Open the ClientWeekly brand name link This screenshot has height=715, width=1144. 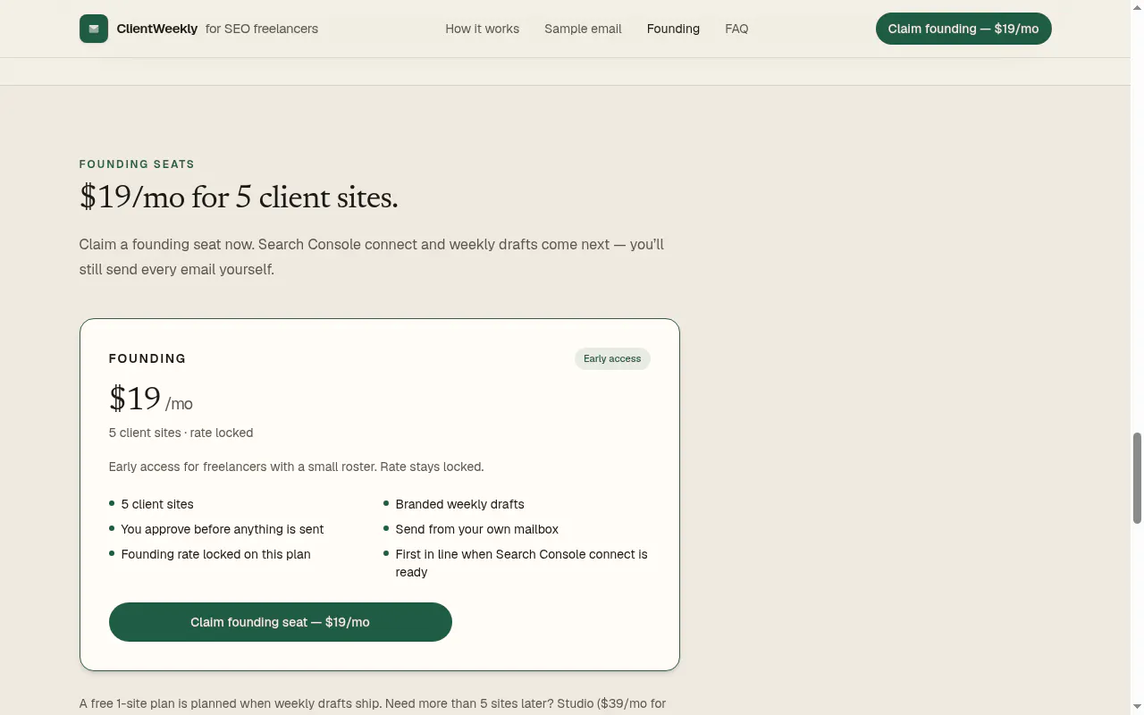[157, 29]
